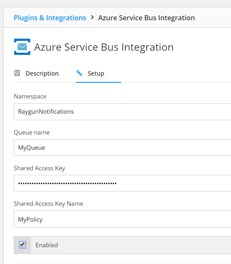Click the Namespace label
The height and width of the screenshot is (264, 231).
[x=30, y=97]
